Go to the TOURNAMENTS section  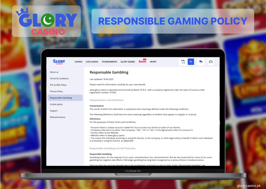(x=109, y=62)
